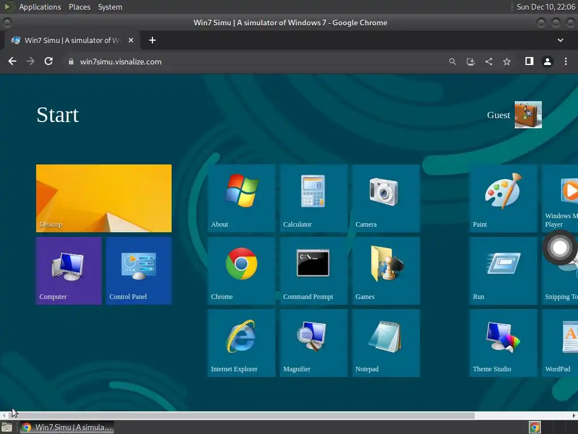Launch Chrome from Start screen tiles
The height and width of the screenshot is (434, 578).
click(x=242, y=271)
